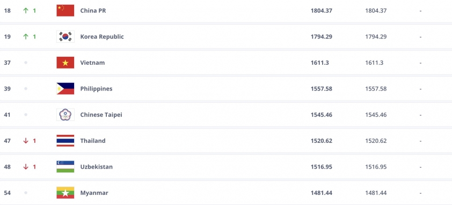Viewport: 452px width, 205px height.
Task: Click the rank 54 Myanmar row
Action: point(226,193)
